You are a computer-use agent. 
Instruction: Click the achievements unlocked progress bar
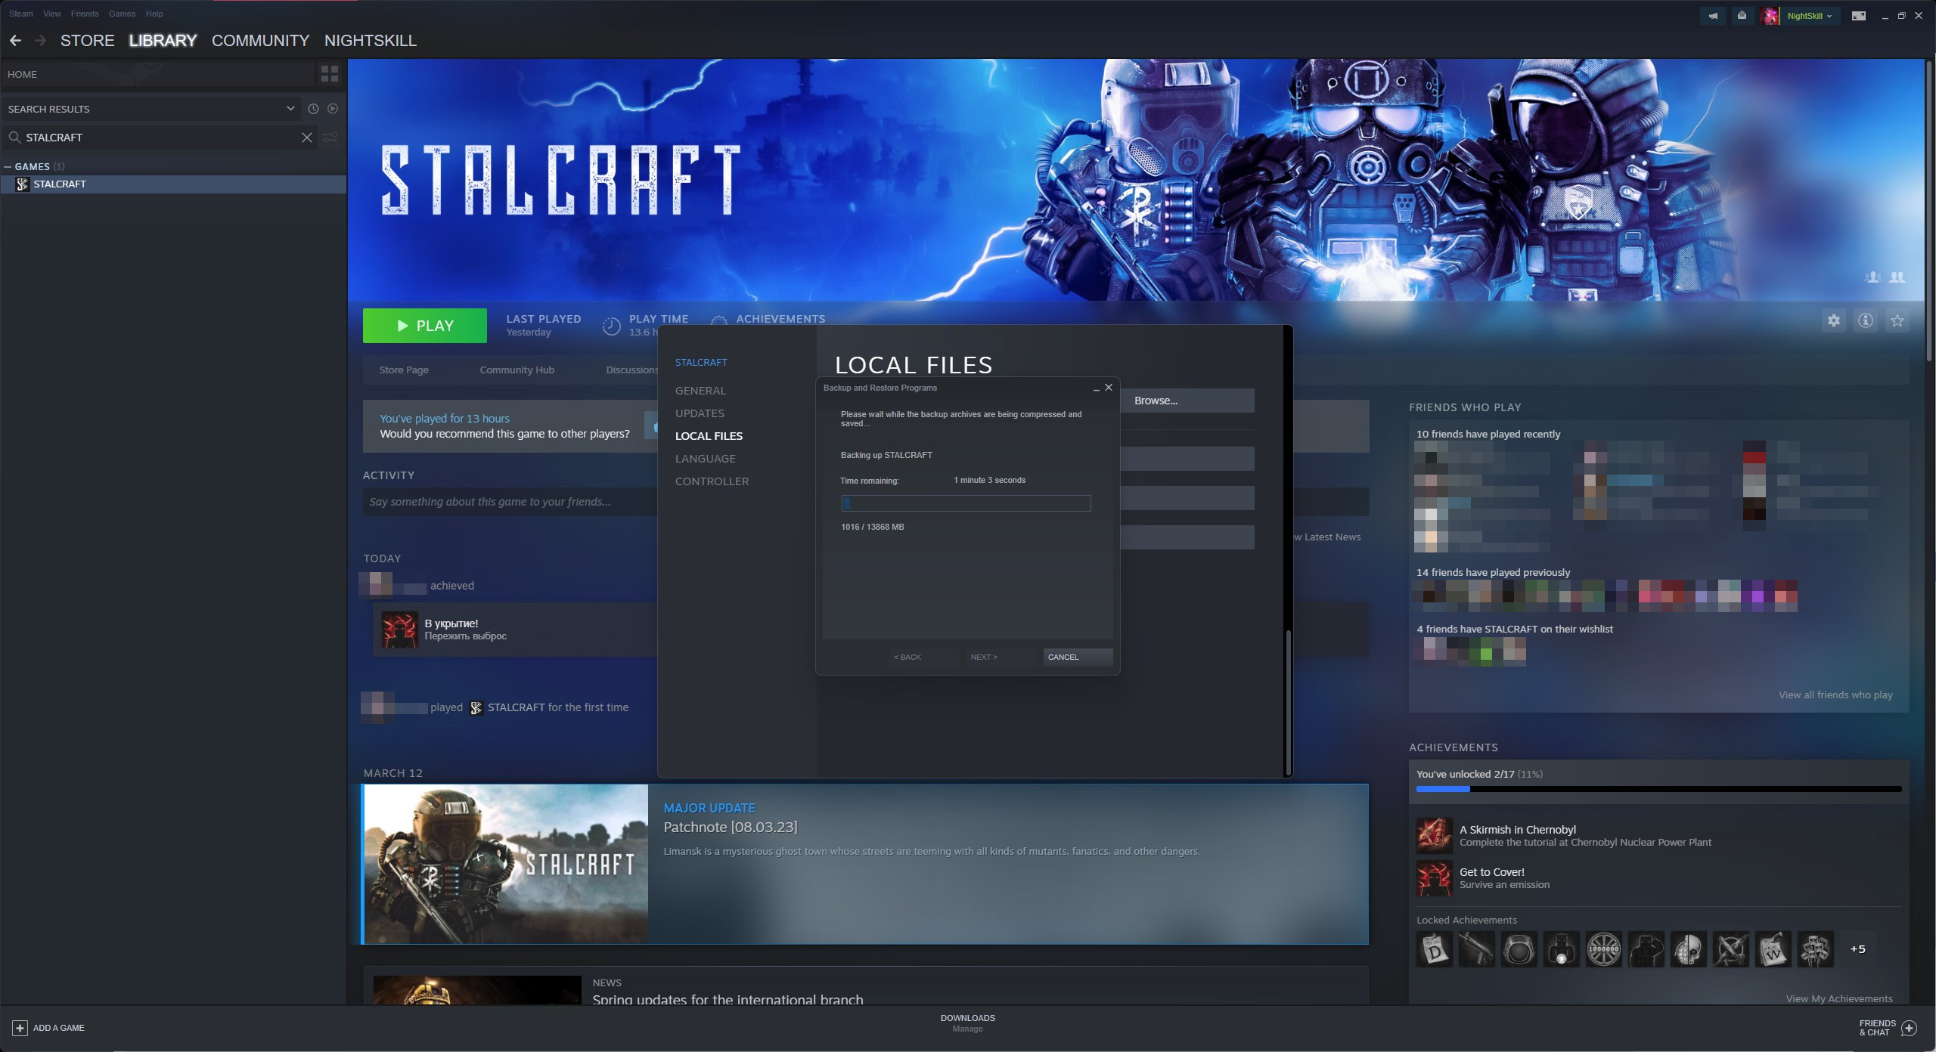point(1658,789)
